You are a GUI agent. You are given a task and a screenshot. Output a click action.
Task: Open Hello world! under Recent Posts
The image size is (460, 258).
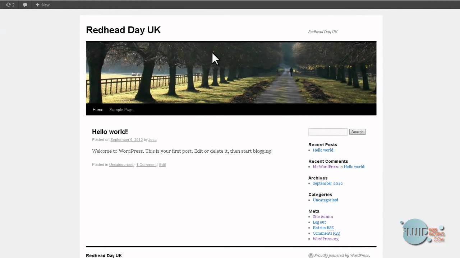[323, 150]
